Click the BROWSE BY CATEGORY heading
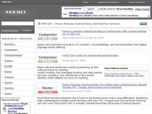The image size is (152, 114). click(17, 39)
